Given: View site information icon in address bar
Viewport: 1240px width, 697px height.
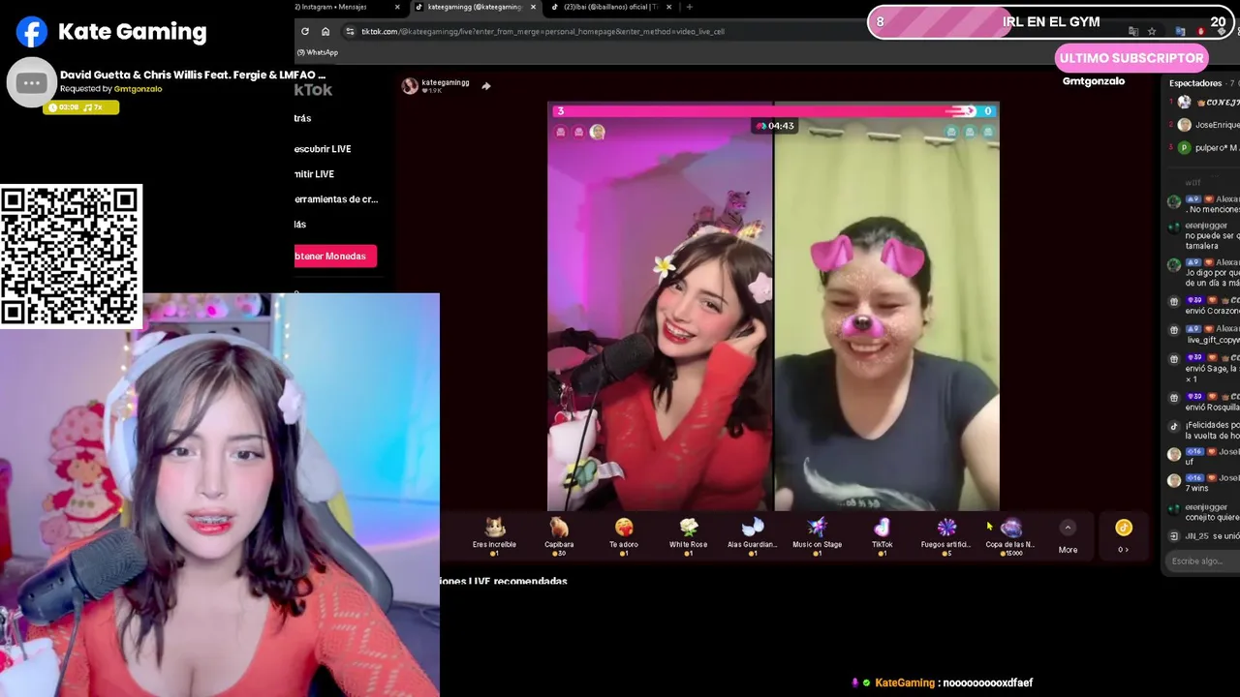Looking at the screenshot, I should (350, 31).
